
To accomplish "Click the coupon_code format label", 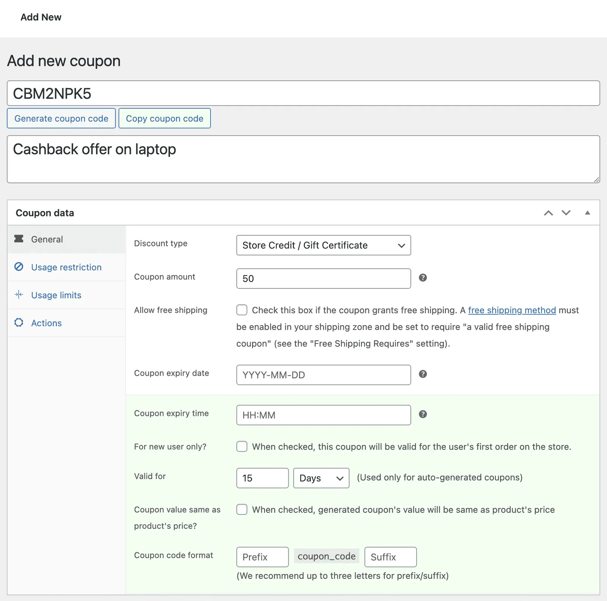I will (x=327, y=556).
